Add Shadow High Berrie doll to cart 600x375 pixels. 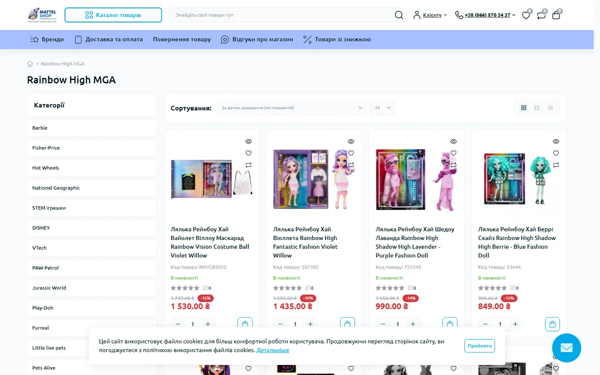coord(552,324)
